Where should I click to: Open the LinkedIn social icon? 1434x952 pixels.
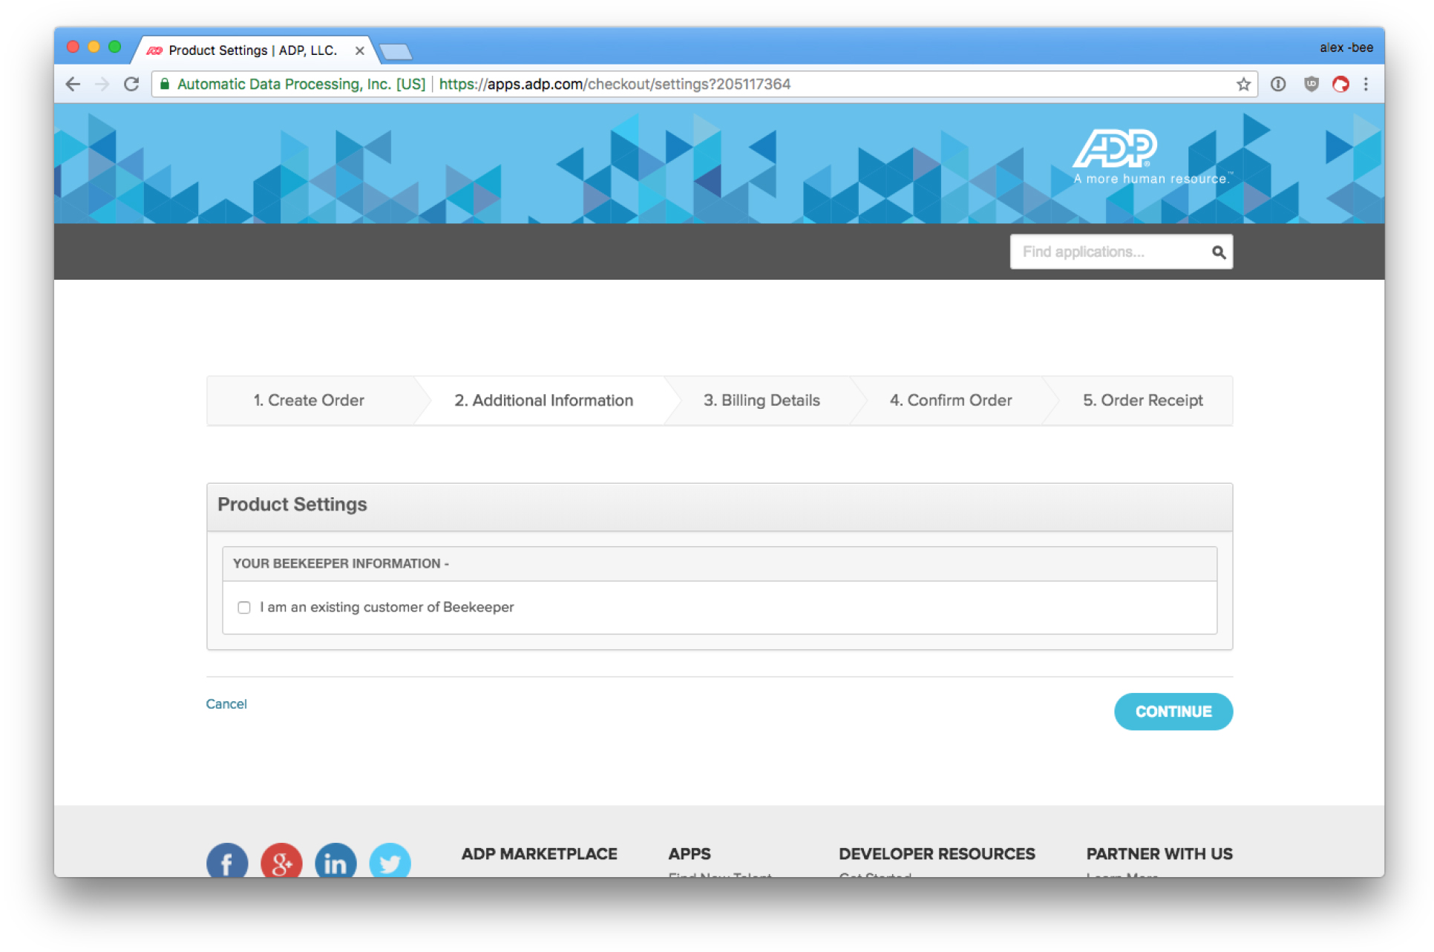(x=335, y=861)
